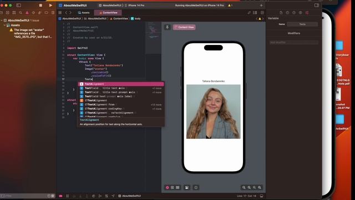Choose TextField title text axis suggestion
The height and width of the screenshot is (200, 355).
121,88
